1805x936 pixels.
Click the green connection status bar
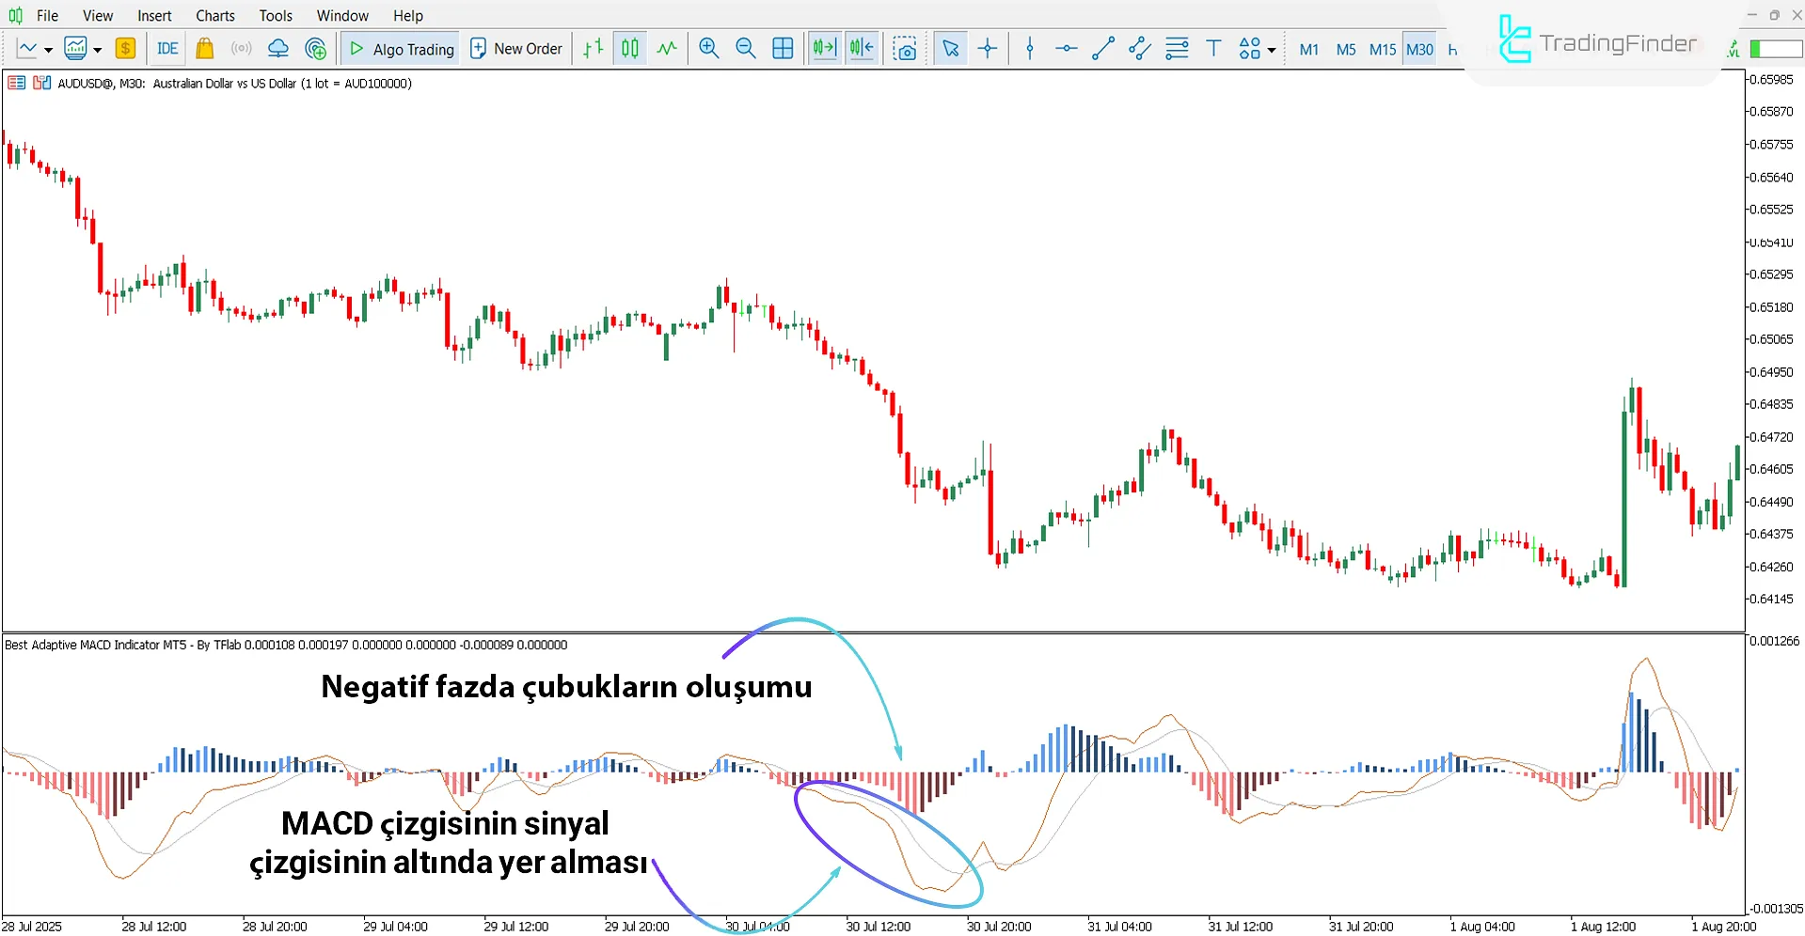(x=1773, y=48)
